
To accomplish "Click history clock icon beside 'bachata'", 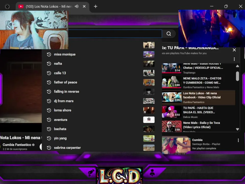I will pos(49,129).
